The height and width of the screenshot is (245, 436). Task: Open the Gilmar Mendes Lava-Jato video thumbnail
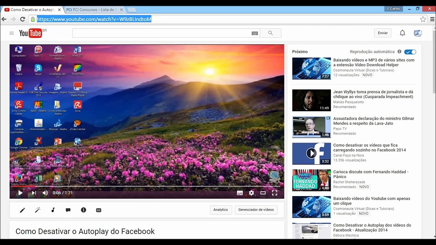(311, 127)
